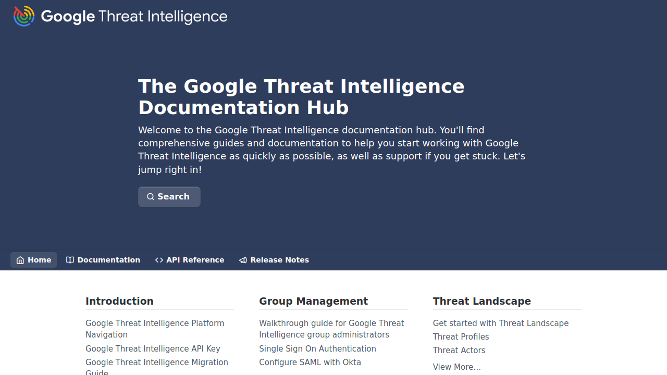Click View More under Threat Landscape
Screen dimensions: 667x375
click(457, 367)
